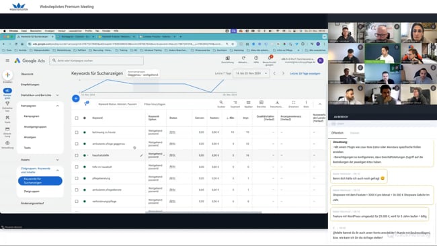This screenshot has width=437, height=246.
Task: Check the 'ambulante pflege gaggenau' row
Action: coord(77,144)
